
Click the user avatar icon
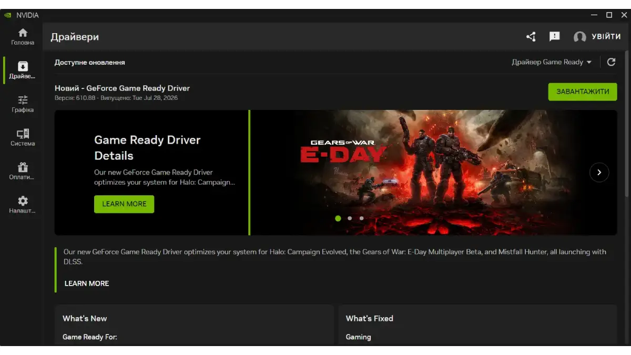[579, 37]
